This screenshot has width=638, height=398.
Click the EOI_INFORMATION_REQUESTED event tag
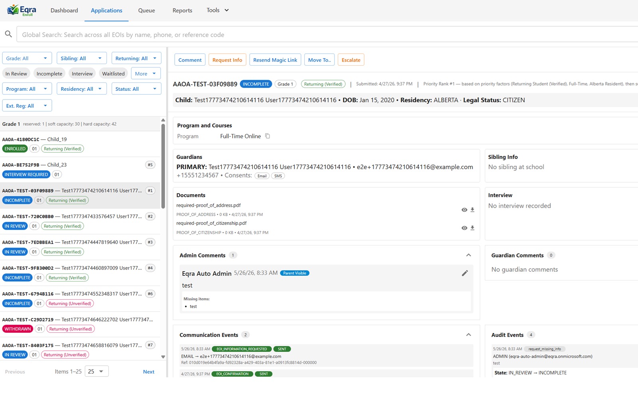(242, 349)
